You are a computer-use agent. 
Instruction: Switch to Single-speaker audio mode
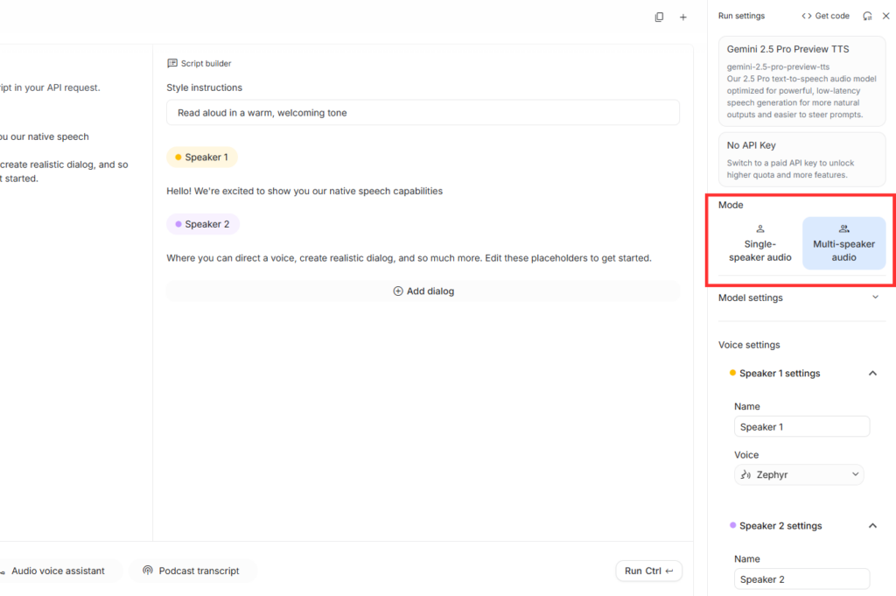759,243
